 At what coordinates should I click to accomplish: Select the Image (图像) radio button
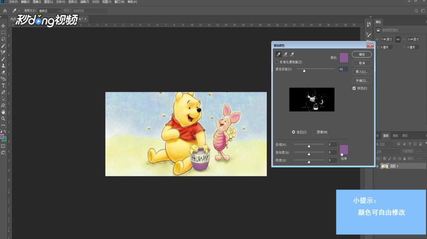pyautogui.click(x=314, y=132)
